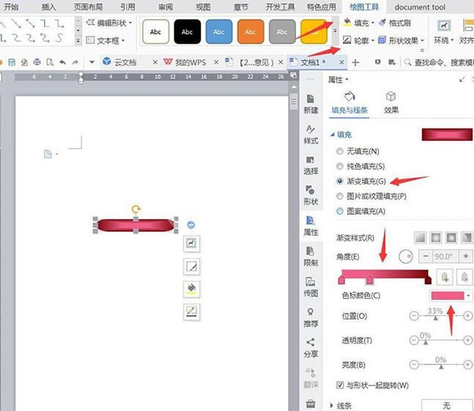This screenshot has height=411, width=474.
Task: Open the document tool tab
Action: (x=420, y=7)
